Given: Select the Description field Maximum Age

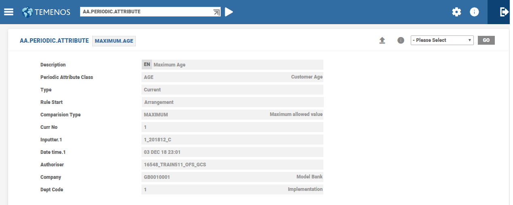Looking at the screenshot, I should point(237,65).
